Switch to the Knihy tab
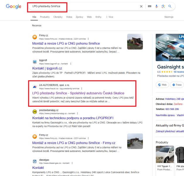 pos(98,17)
